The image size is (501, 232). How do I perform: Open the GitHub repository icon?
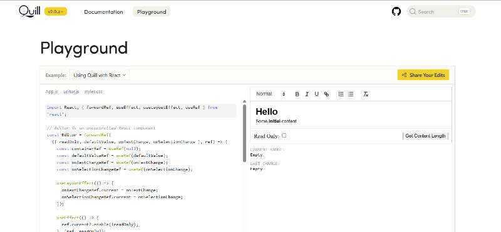pyautogui.click(x=396, y=12)
